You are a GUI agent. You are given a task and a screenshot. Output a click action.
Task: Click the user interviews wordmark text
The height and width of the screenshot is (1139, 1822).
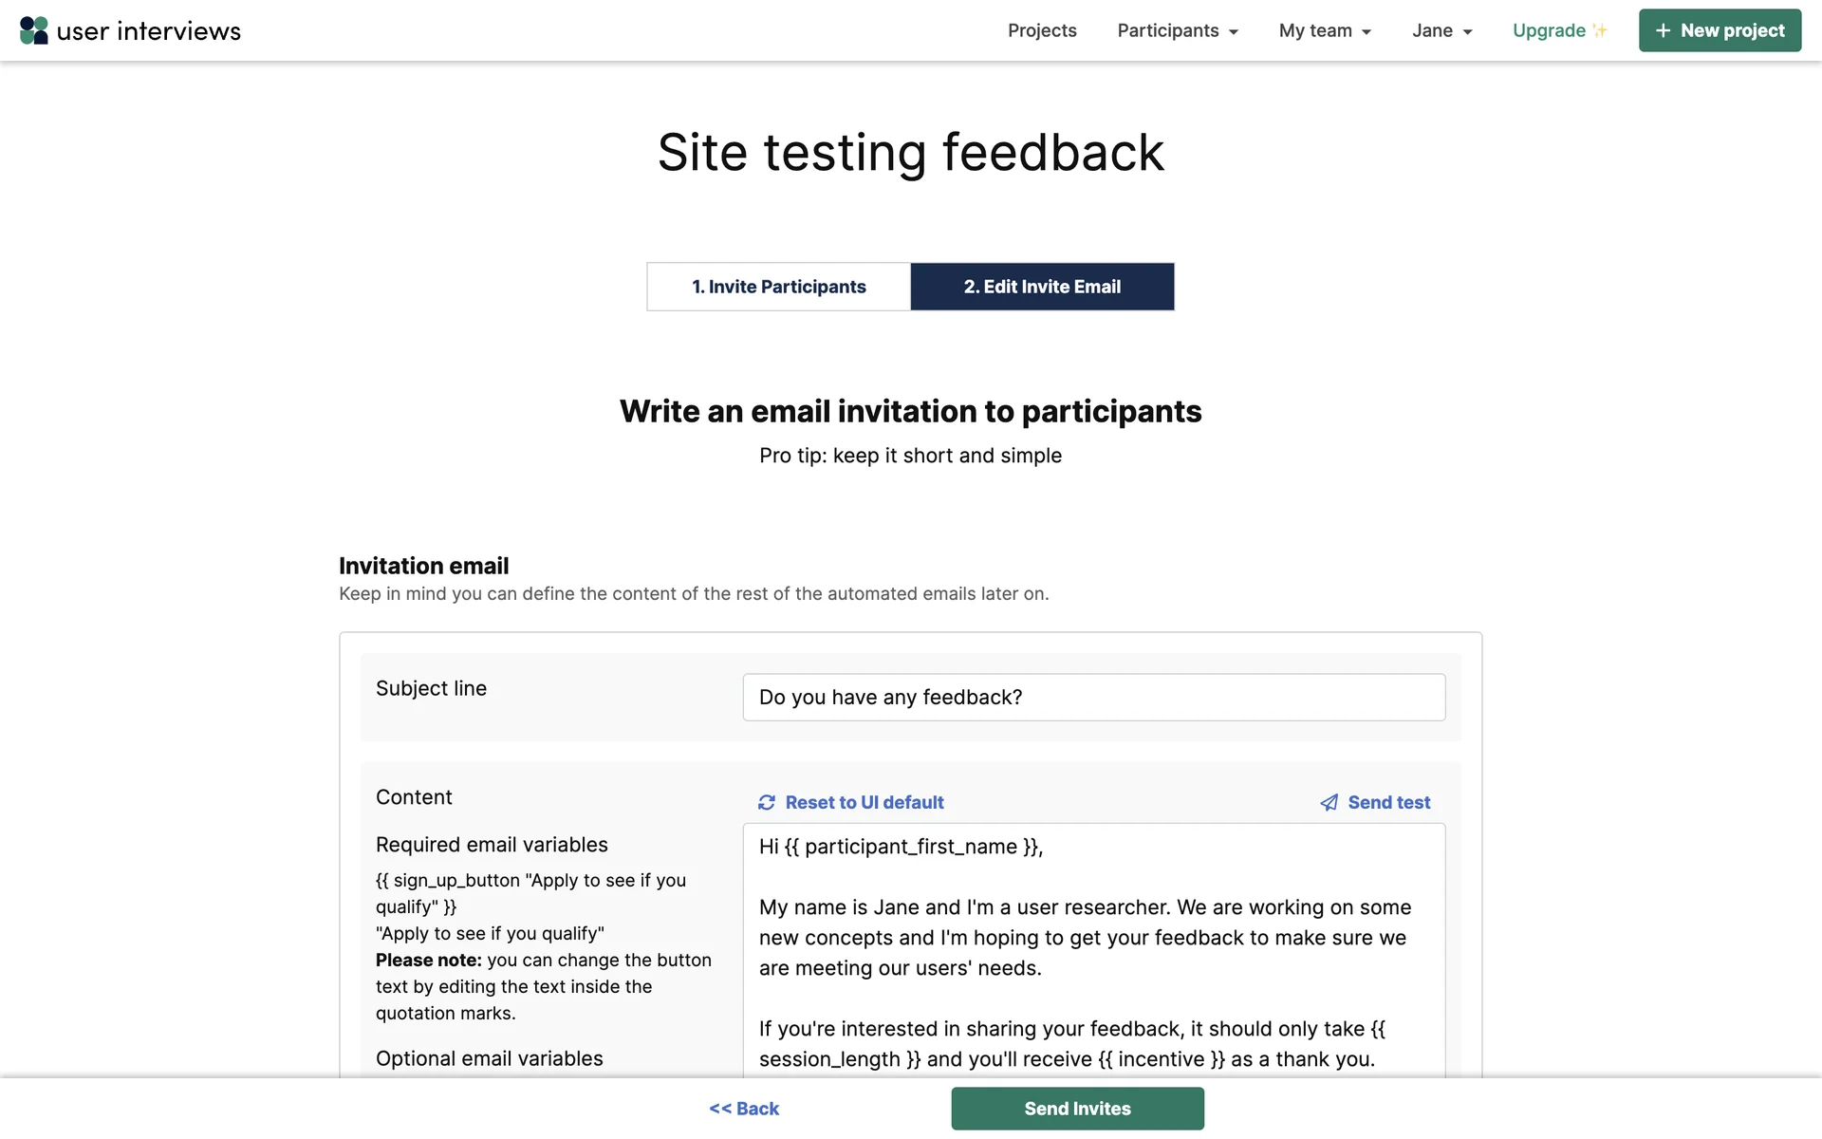[149, 31]
